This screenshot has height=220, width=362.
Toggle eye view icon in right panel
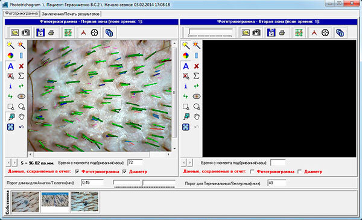click(197, 96)
